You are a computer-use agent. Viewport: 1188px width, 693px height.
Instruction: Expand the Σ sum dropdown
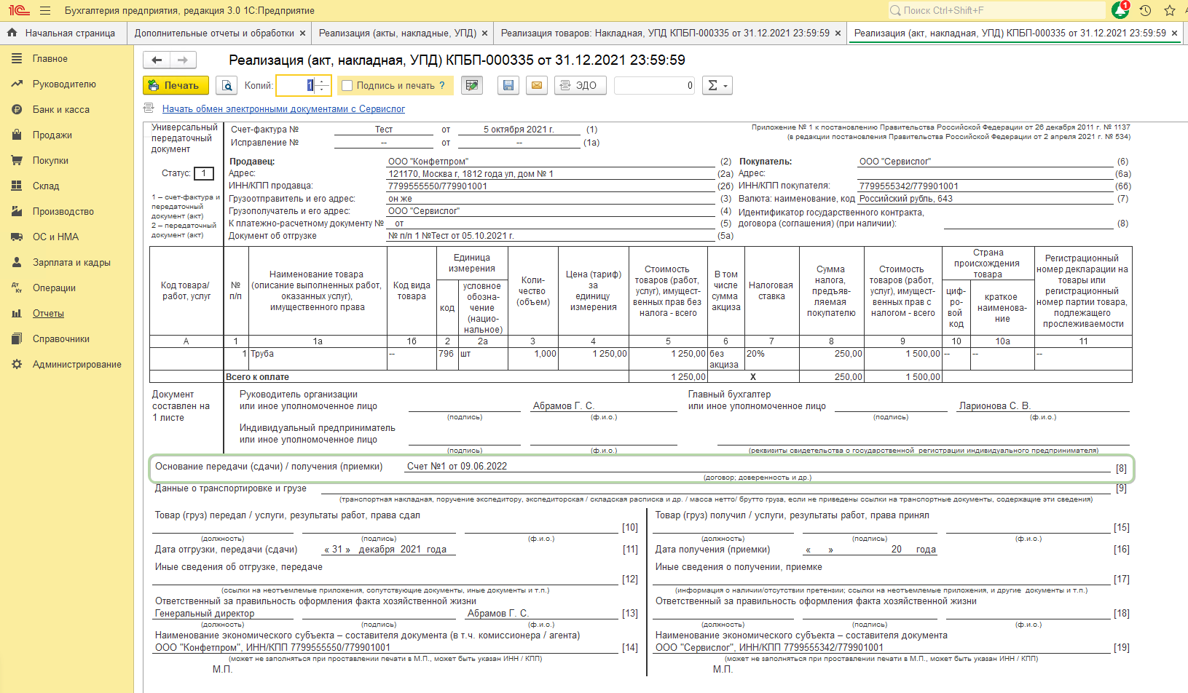click(717, 85)
